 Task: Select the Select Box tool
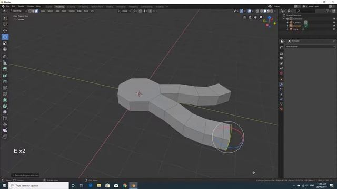click(x=5, y=18)
